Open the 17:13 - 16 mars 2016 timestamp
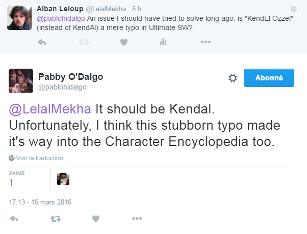The width and height of the screenshot is (307, 234). tap(40, 202)
